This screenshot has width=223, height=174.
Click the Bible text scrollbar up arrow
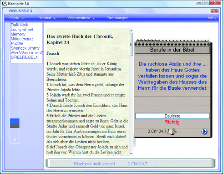[x=131, y=31]
